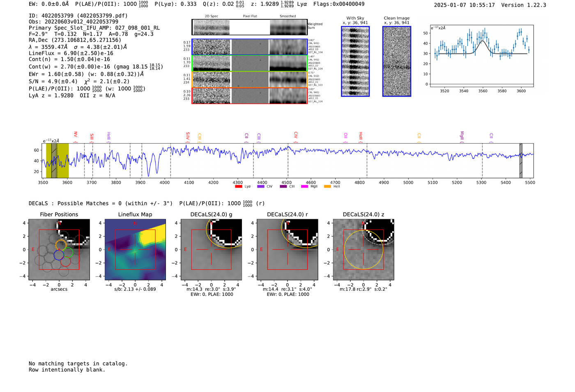Select the green-bordered fiber spectrum row
Screen dimensions: 575x392
(250, 63)
